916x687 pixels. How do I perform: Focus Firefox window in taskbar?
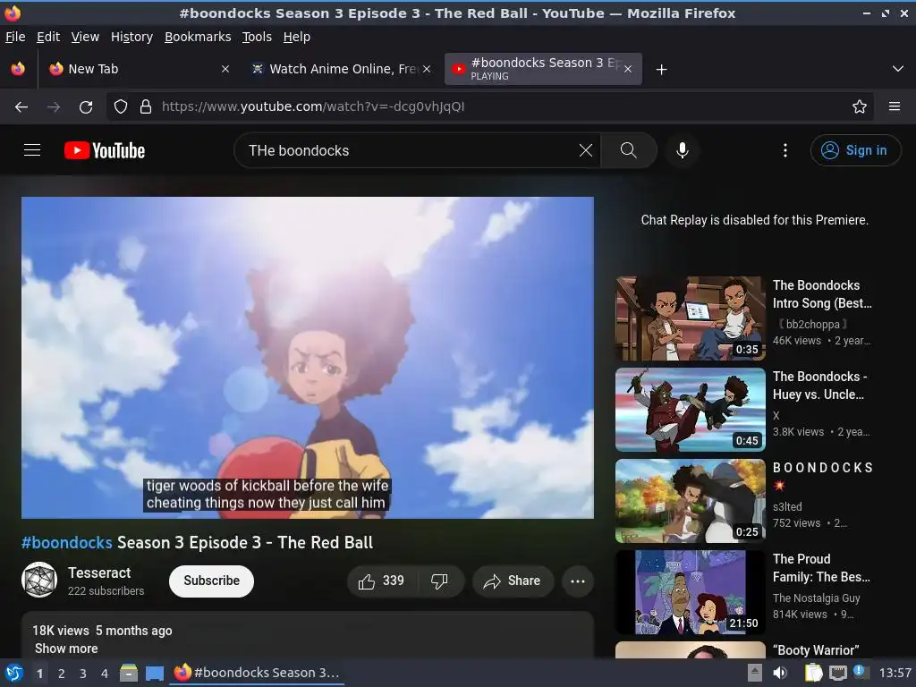(x=257, y=673)
